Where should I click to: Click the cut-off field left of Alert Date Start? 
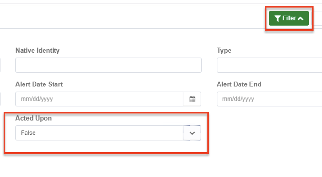(0, 99)
